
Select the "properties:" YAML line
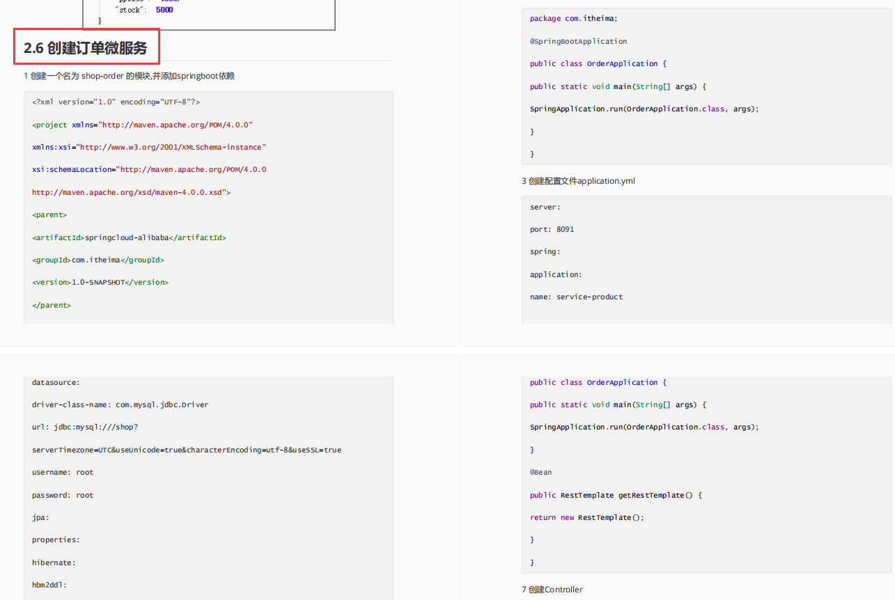click(56, 539)
